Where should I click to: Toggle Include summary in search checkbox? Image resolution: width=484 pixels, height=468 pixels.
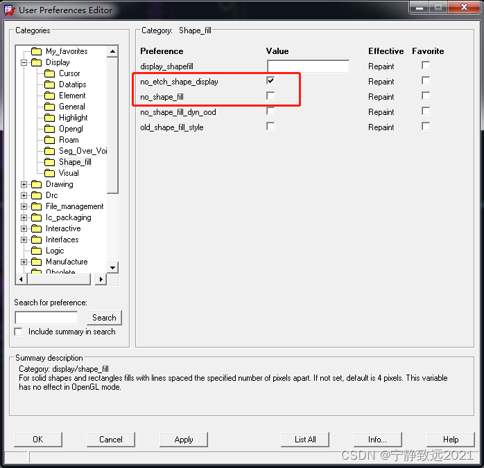click(x=19, y=332)
